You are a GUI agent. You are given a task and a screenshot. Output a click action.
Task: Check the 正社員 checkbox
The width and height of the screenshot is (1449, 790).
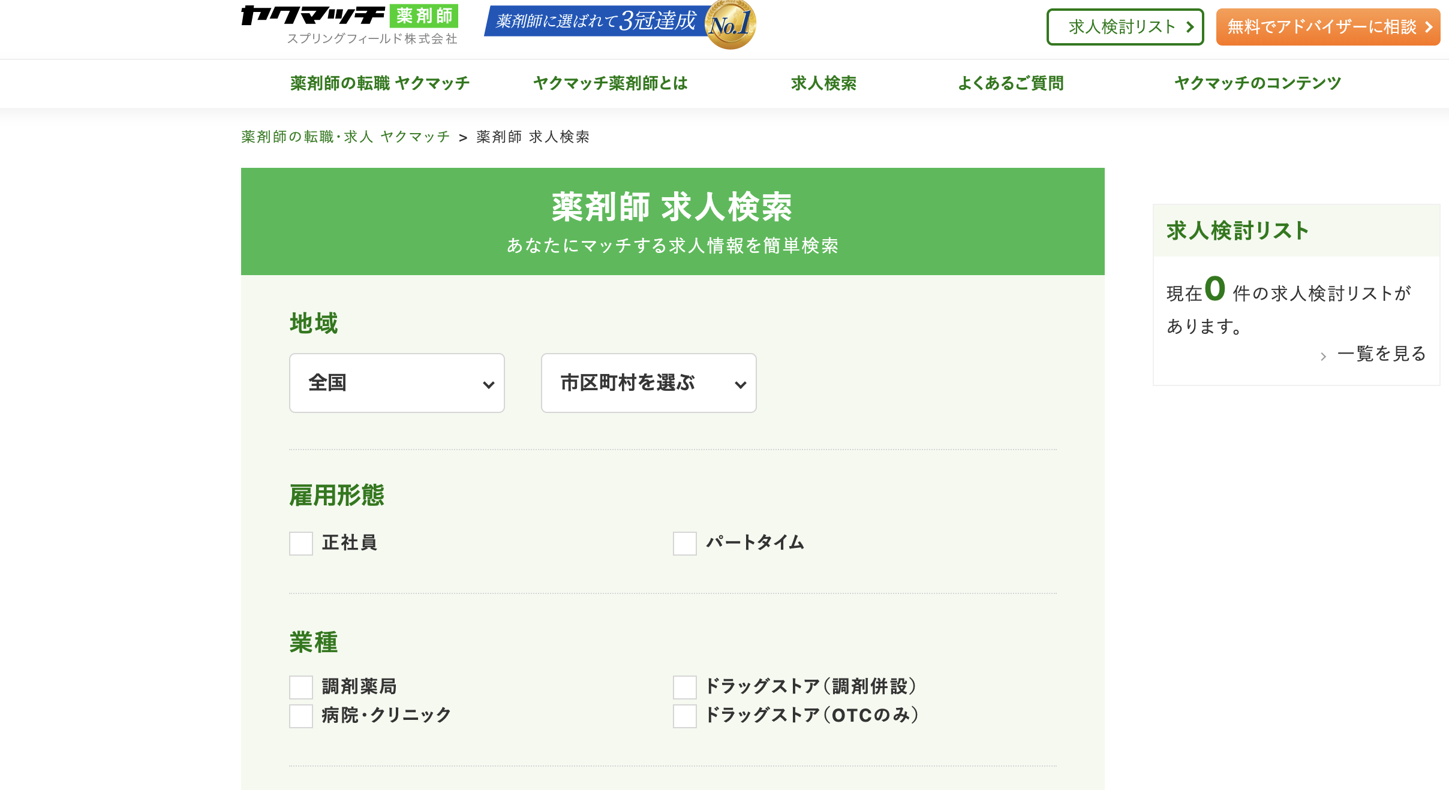point(301,544)
